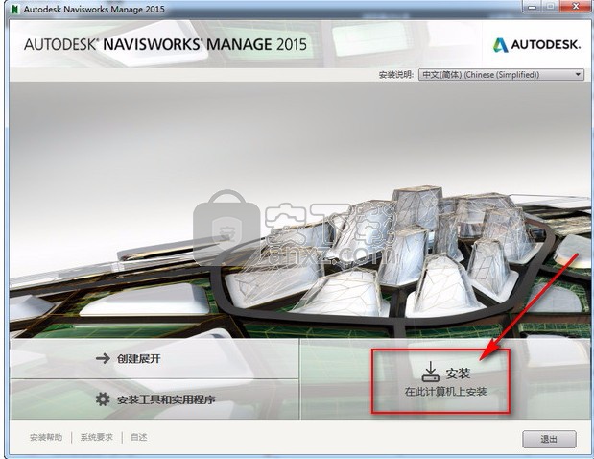Click the Exit (退出) button
The height and width of the screenshot is (459, 594).
[549, 439]
